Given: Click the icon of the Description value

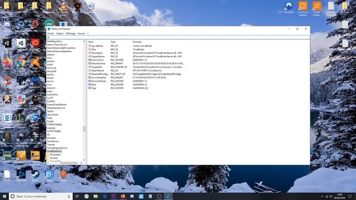Looking at the screenshot, I should click(x=90, y=53).
